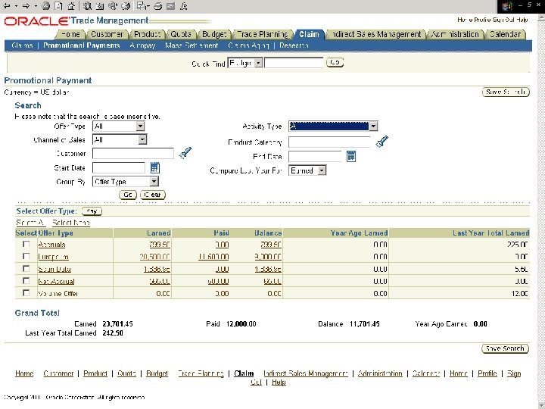Open the Group By dropdown

[126, 182]
